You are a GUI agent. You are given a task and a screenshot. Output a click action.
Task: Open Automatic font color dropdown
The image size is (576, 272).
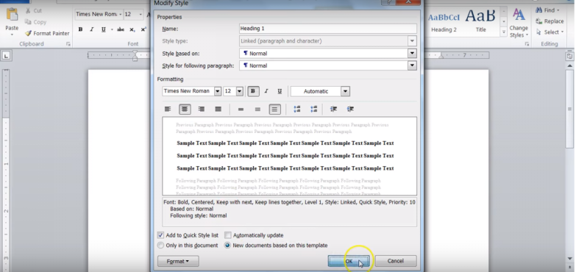(x=345, y=91)
